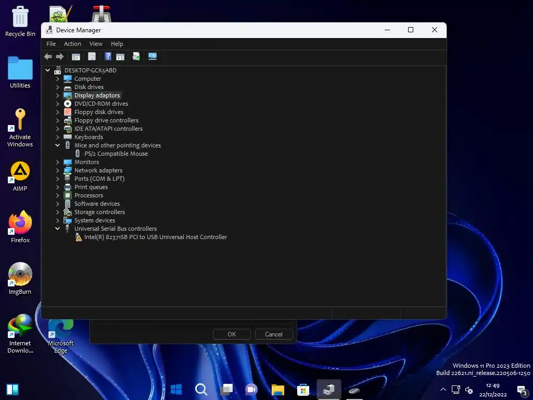Select Floppy drive controllers item
The width and height of the screenshot is (533, 400).
coord(106,120)
